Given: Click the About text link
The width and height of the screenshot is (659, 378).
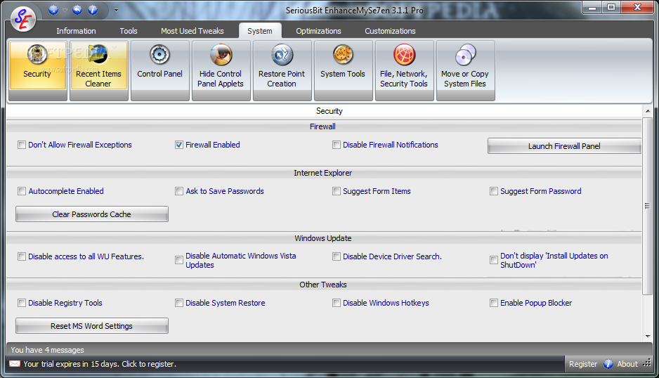Looking at the screenshot, I should point(627,364).
